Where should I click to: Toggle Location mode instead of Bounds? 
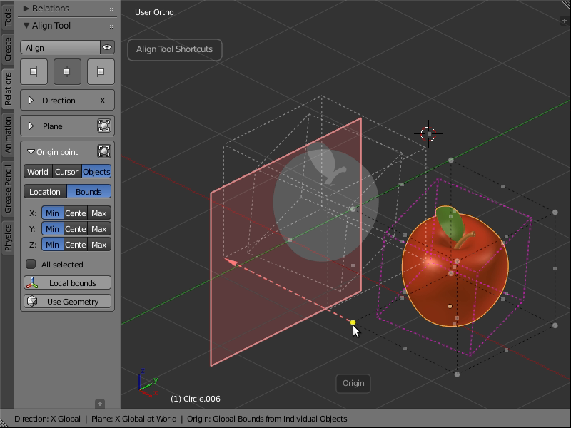click(44, 191)
